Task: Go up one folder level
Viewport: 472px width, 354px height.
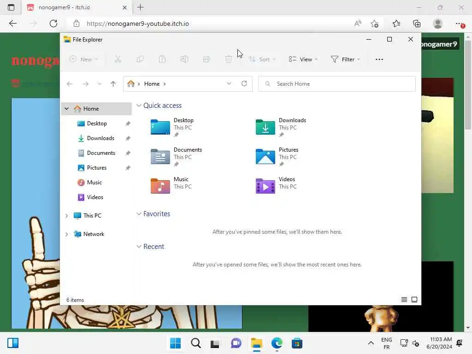Action: [x=113, y=84]
